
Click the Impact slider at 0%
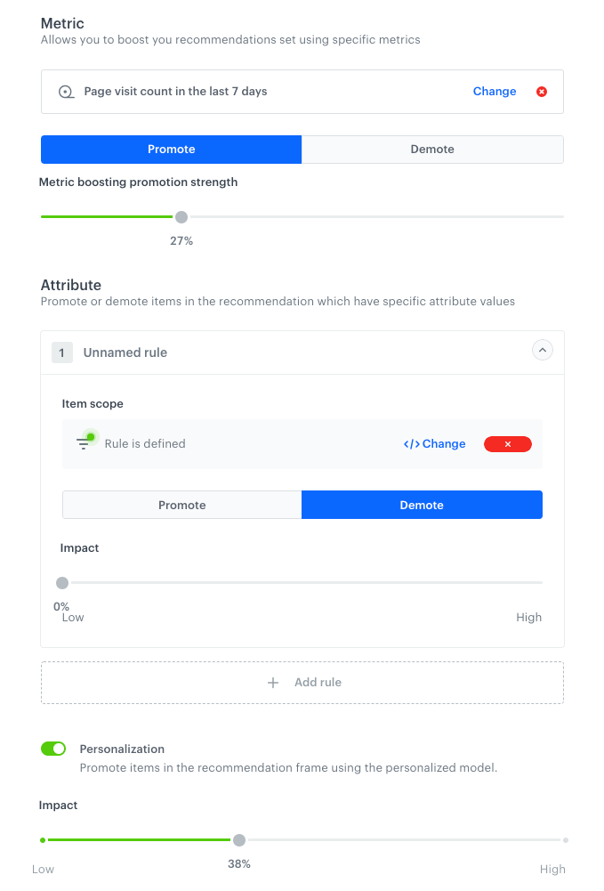(x=62, y=582)
